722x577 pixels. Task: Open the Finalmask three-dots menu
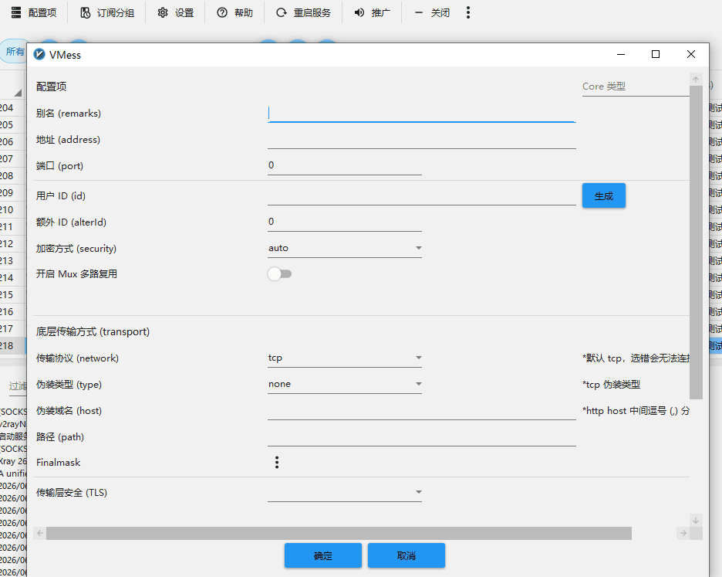click(x=277, y=463)
